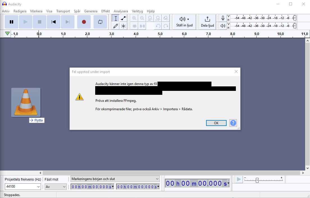Click the Trim audio outside selection icon
The width and height of the screenshot is (310, 198).
pos(134,26)
